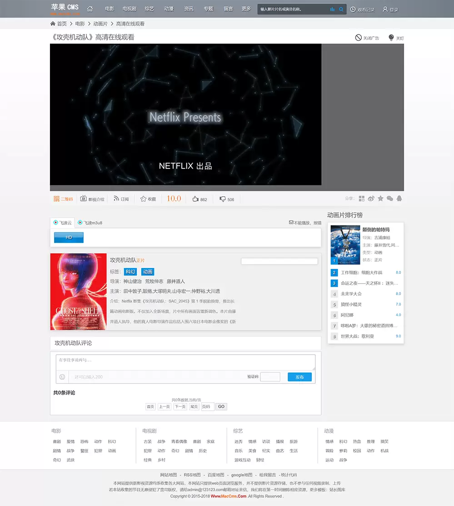
Task: Click the 上一页 previous page button
Action: (165, 407)
